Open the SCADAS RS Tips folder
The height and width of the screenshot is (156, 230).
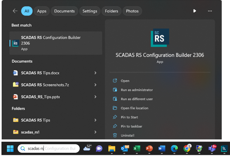point(35,120)
